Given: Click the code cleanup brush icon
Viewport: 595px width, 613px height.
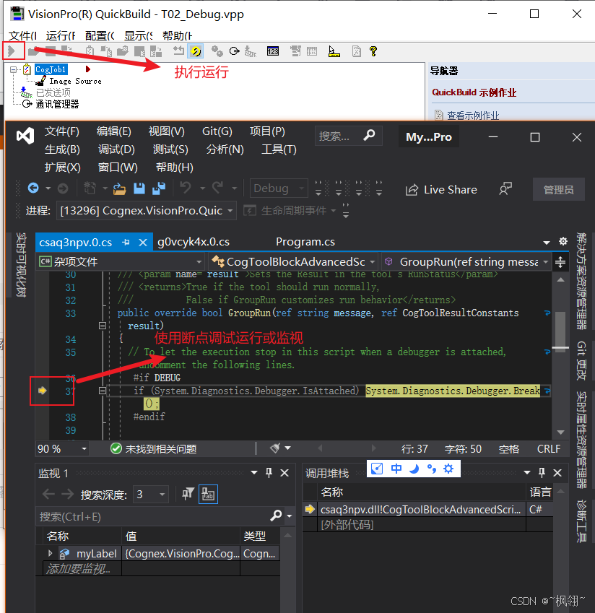Looking at the screenshot, I should [x=275, y=448].
